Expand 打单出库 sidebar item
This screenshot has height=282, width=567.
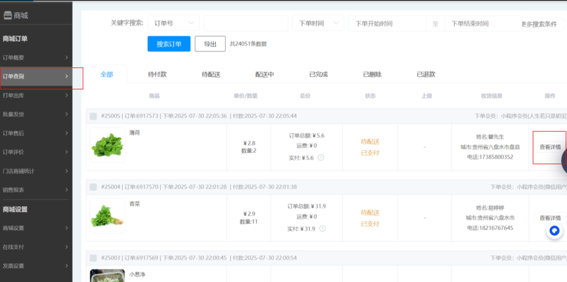[x=36, y=96]
